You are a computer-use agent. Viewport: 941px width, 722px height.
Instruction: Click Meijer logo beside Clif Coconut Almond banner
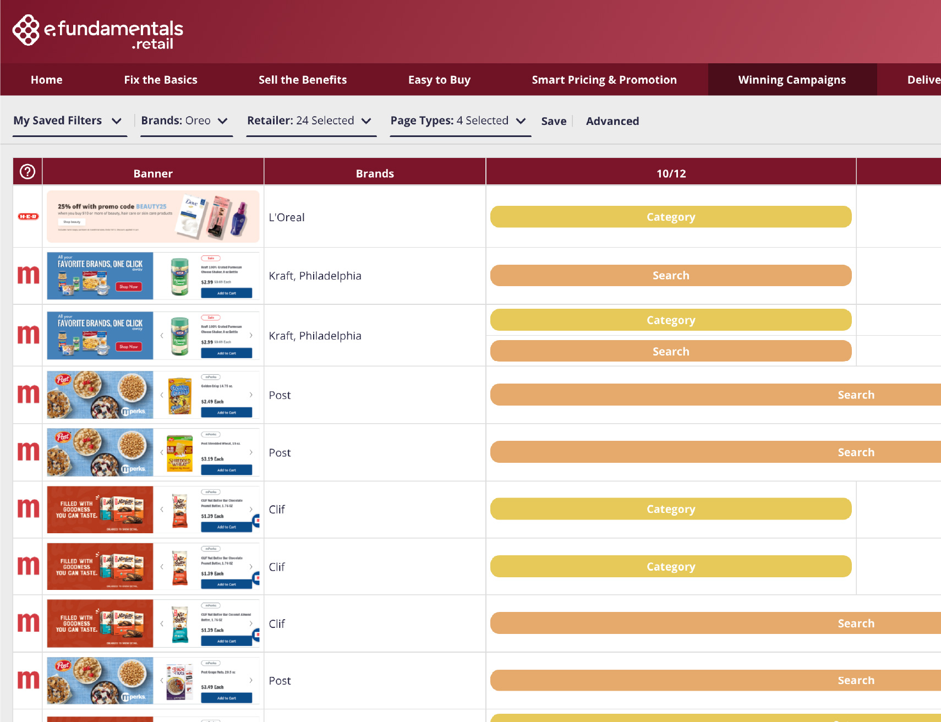click(x=28, y=622)
